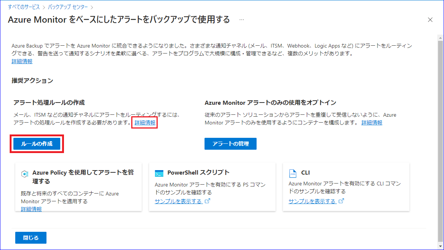Open 詳細情報 link for アラート処理ルールの作成

[x=145, y=123]
